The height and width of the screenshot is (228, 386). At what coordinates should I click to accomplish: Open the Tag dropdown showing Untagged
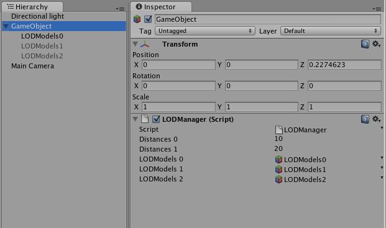click(205, 31)
